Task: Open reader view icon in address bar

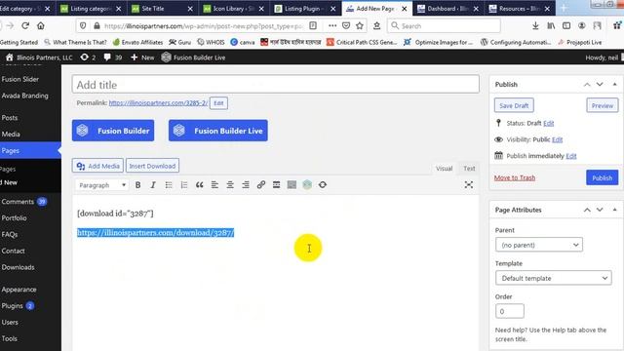Action: point(313,26)
